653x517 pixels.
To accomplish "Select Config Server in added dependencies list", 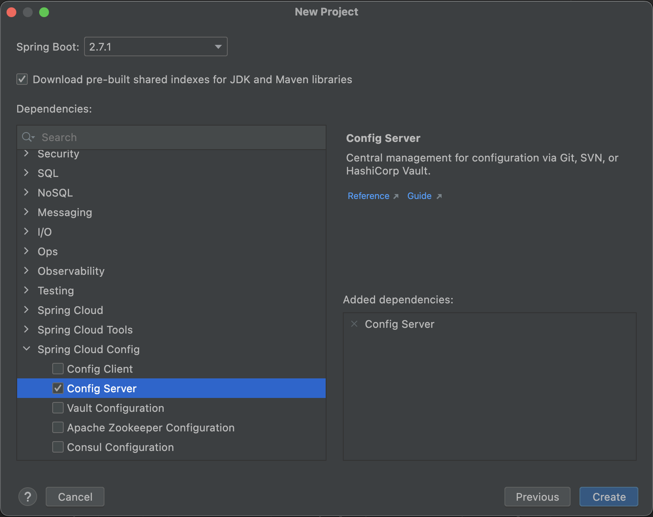I will [400, 324].
